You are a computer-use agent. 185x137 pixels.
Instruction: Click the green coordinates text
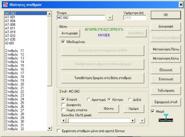pos(104,30)
